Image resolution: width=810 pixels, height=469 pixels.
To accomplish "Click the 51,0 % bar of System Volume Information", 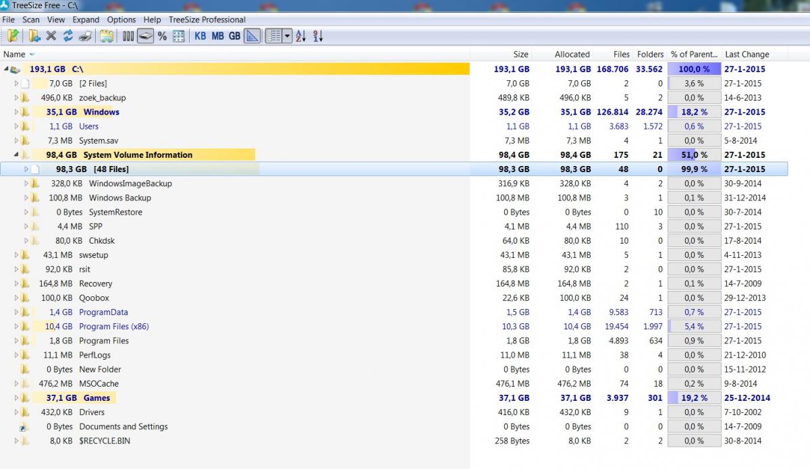I will pyautogui.click(x=694, y=155).
